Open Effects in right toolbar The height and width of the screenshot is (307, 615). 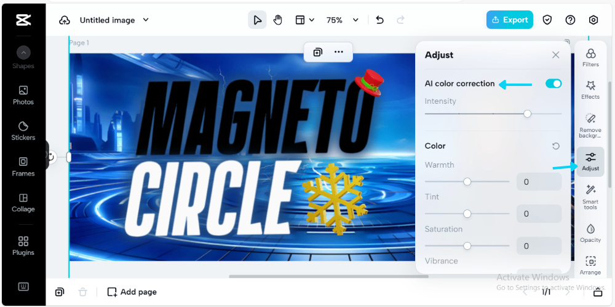(x=590, y=90)
